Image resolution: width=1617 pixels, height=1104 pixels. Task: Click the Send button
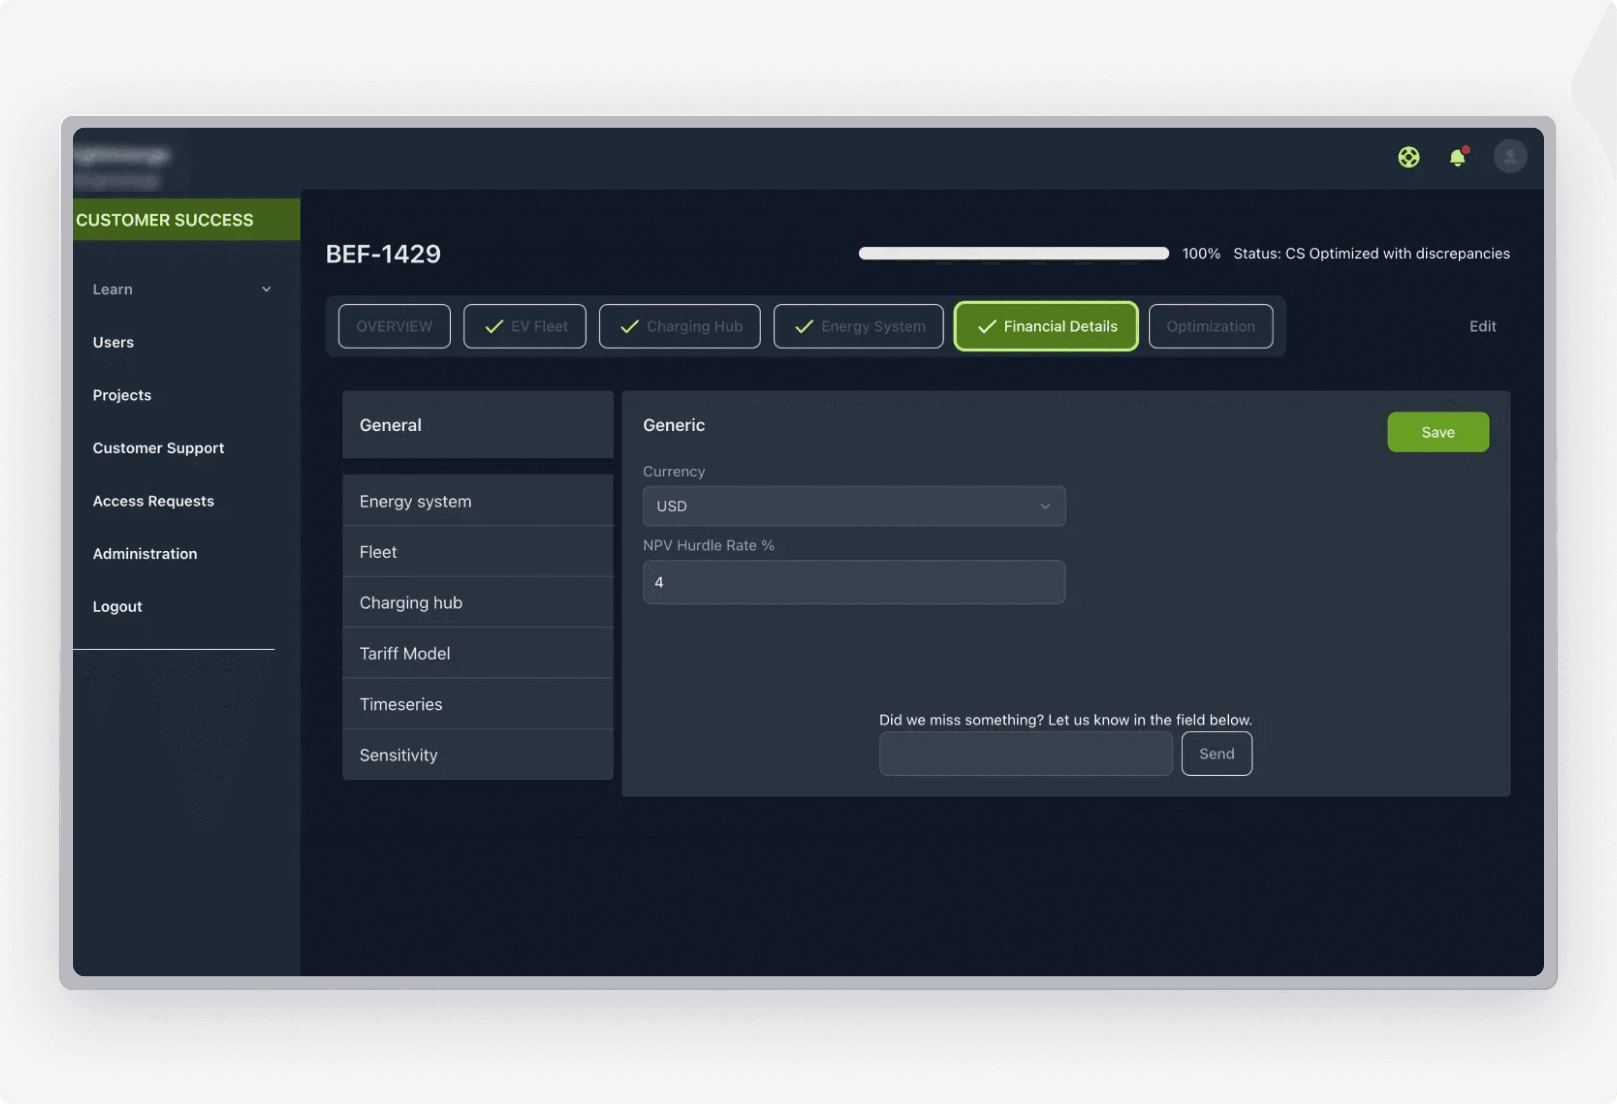coord(1216,754)
